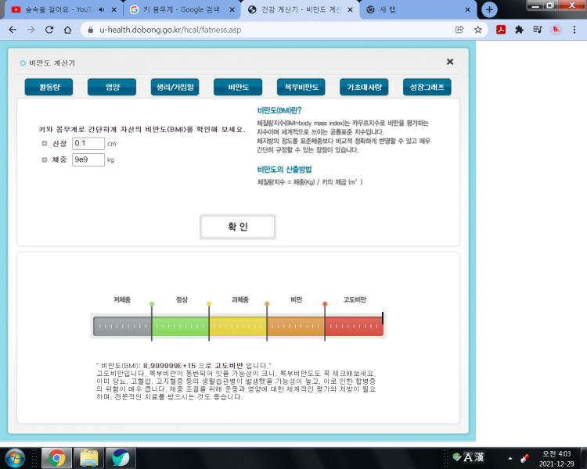587x469 pixels.
Task: Click the orange 비만 segment of the gauge
Action: point(296,326)
